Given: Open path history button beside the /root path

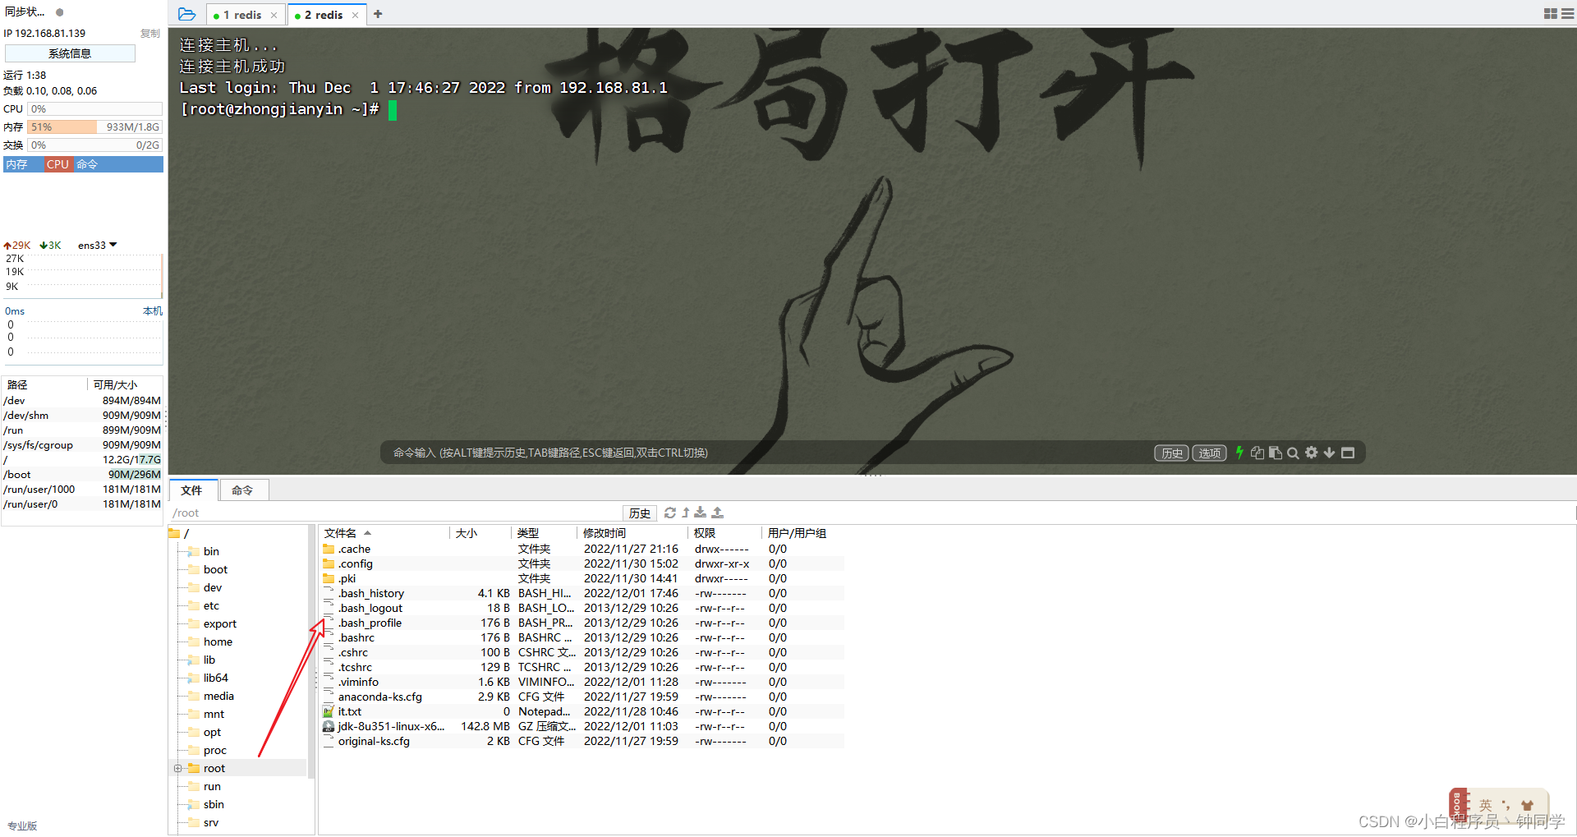Looking at the screenshot, I should 639,513.
